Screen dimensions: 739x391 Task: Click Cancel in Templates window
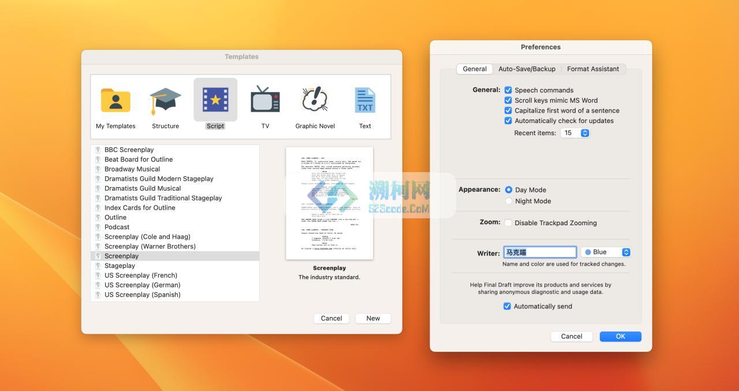click(331, 318)
